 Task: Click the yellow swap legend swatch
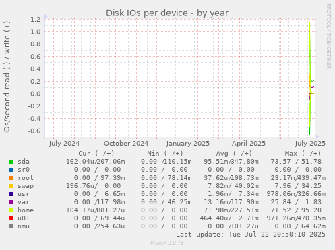click(x=11, y=186)
